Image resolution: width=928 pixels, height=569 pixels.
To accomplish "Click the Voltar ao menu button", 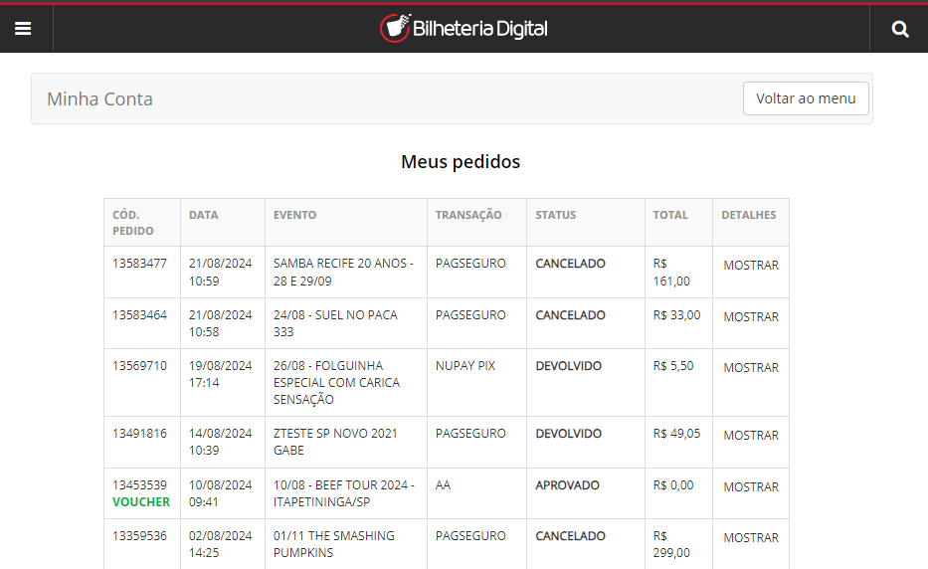I will point(806,98).
